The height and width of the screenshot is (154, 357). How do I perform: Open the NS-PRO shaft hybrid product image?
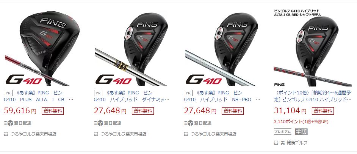coord(222,48)
